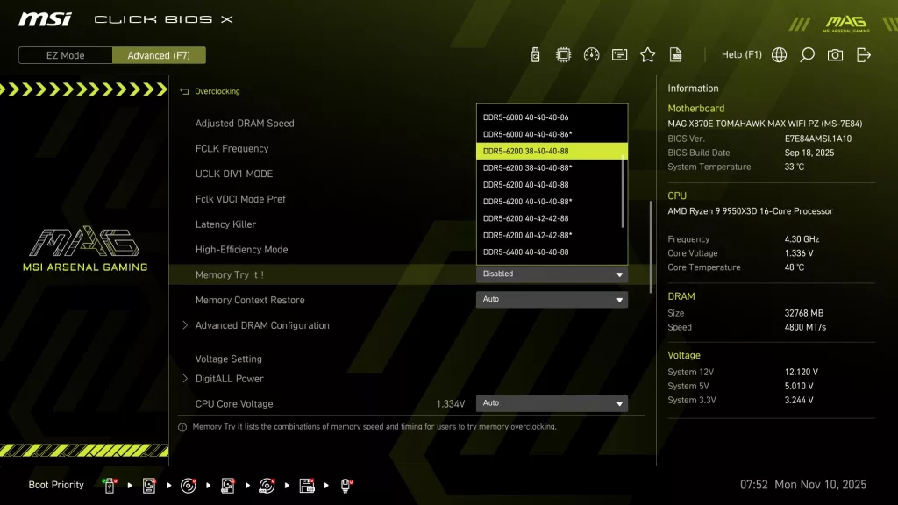898x505 pixels.
Task: Expand Advanced DRAM Configuration
Action: pyautogui.click(x=260, y=325)
